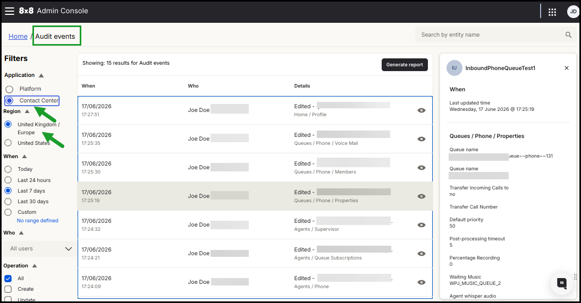The height and width of the screenshot is (303, 581).
Task: Filter events to Today
Action: 8,169
